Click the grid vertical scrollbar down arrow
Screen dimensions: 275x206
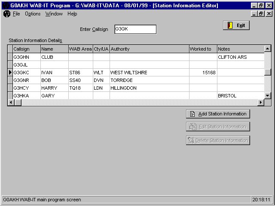pyautogui.click(x=267, y=96)
